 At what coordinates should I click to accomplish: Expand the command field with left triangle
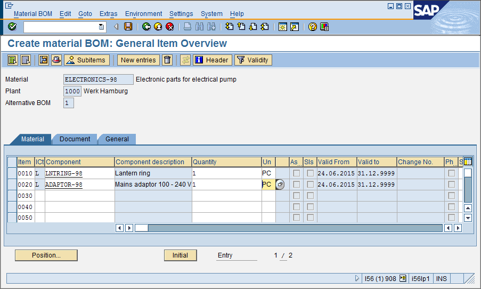[116, 27]
